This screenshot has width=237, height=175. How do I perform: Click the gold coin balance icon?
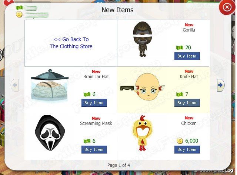coord(19,14)
